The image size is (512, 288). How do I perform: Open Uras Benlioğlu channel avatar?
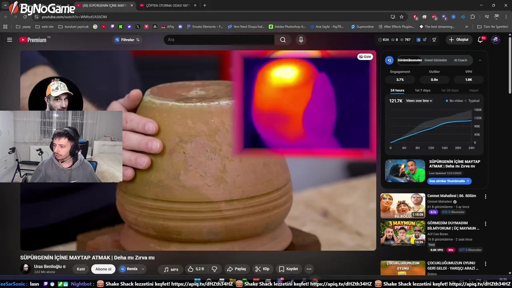[26, 269]
